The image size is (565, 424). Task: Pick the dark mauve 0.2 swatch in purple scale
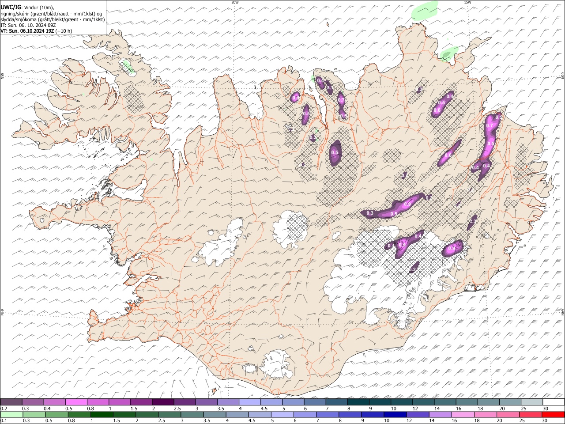coord(11,402)
